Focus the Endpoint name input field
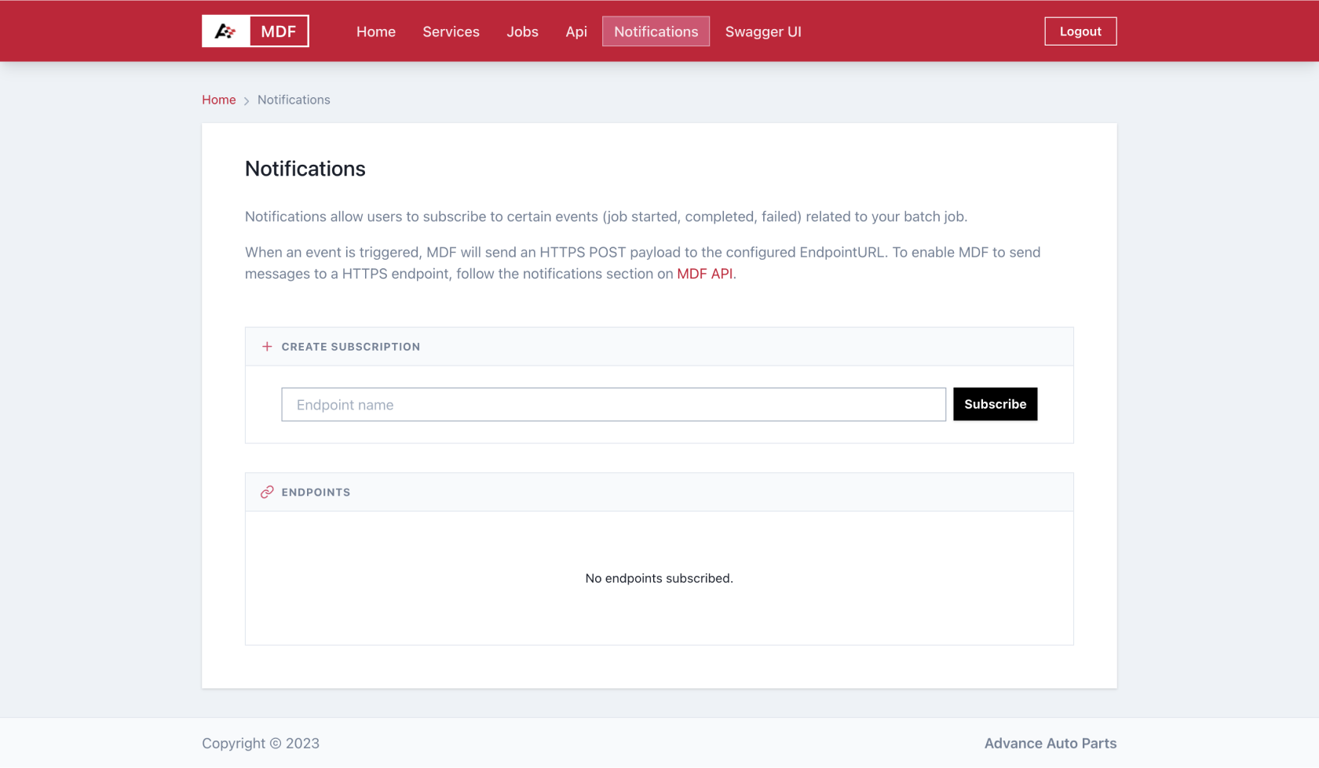The height and width of the screenshot is (768, 1319). tap(613, 405)
